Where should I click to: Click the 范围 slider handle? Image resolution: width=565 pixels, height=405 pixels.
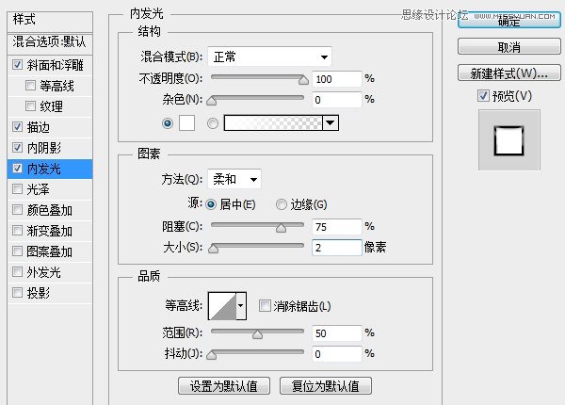tap(257, 334)
